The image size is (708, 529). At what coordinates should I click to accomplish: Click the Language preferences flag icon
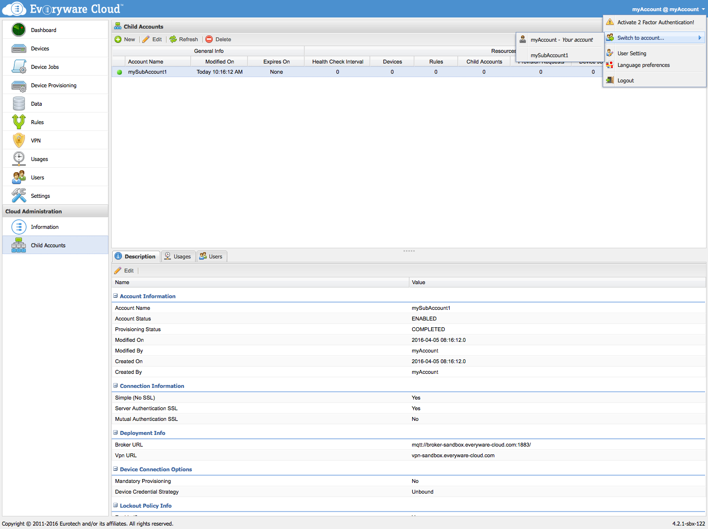(610, 65)
